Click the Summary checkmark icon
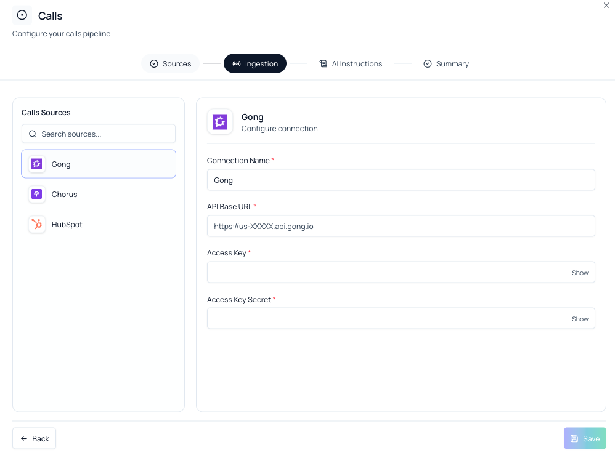Image resolution: width=615 pixels, height=458 pixels. click(428, 63)
